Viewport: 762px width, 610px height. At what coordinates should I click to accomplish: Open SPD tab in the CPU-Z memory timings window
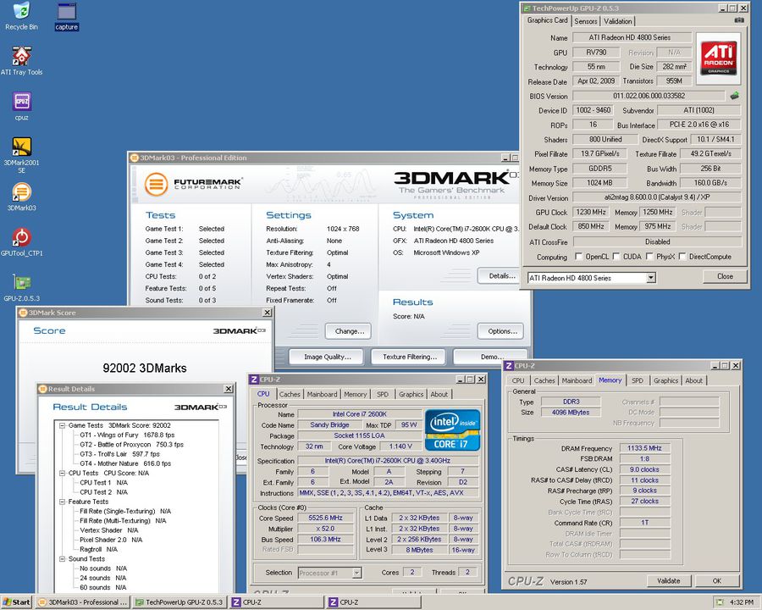pyautogui.click(x=638, y=381)
